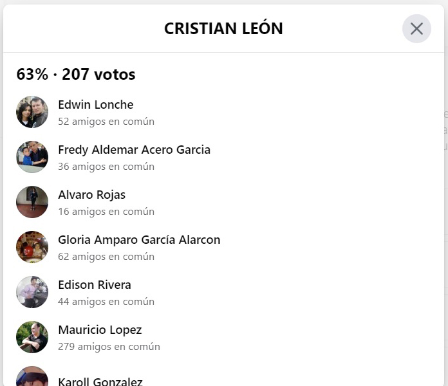Viewport: 448px width, 386px height.
Task: Click the "52 amigos en común" text
Action: coord(106,121)
